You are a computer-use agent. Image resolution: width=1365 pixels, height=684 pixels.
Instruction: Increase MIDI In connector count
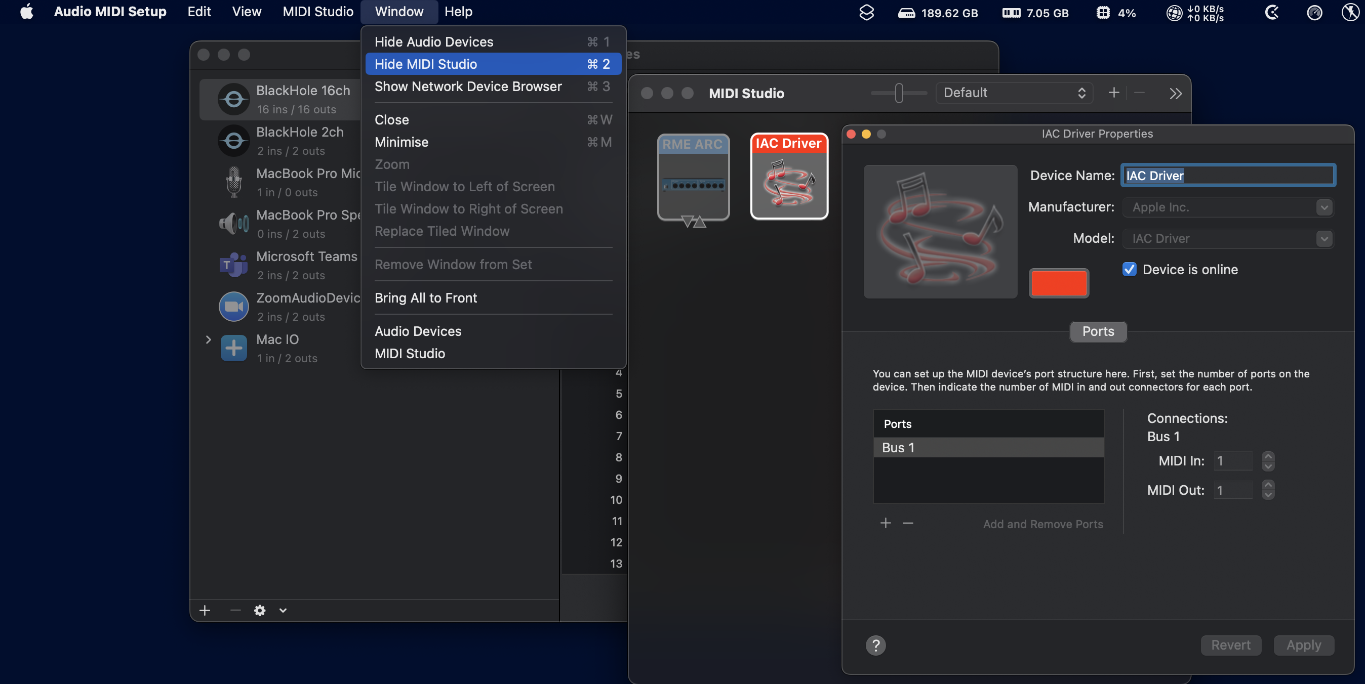point(1267,456)
